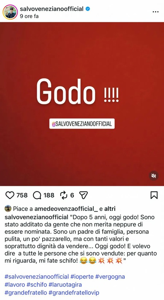Screen dimensions: 164x300
Task: Tap the @SALVOVENEZIANOOFFICIAL mention sticker
Action: (x=82, y=124)
